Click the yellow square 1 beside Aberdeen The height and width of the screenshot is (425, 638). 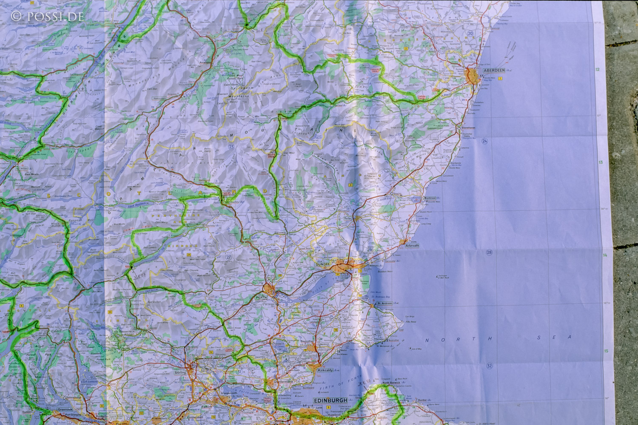pyautogui.click(x=500, y=79)
